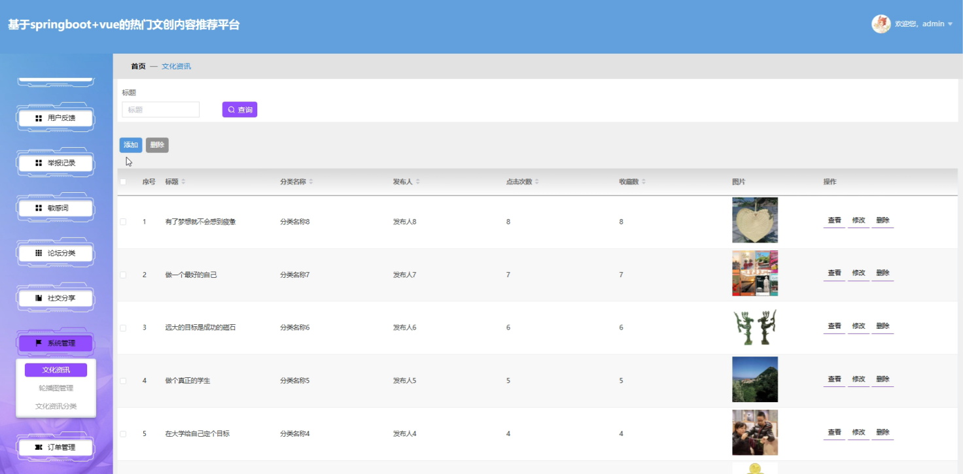963x474 pixels.
Task: Click 删除 for row 有了梦想就不会感到疲惫
Action: tap(883, 220)
